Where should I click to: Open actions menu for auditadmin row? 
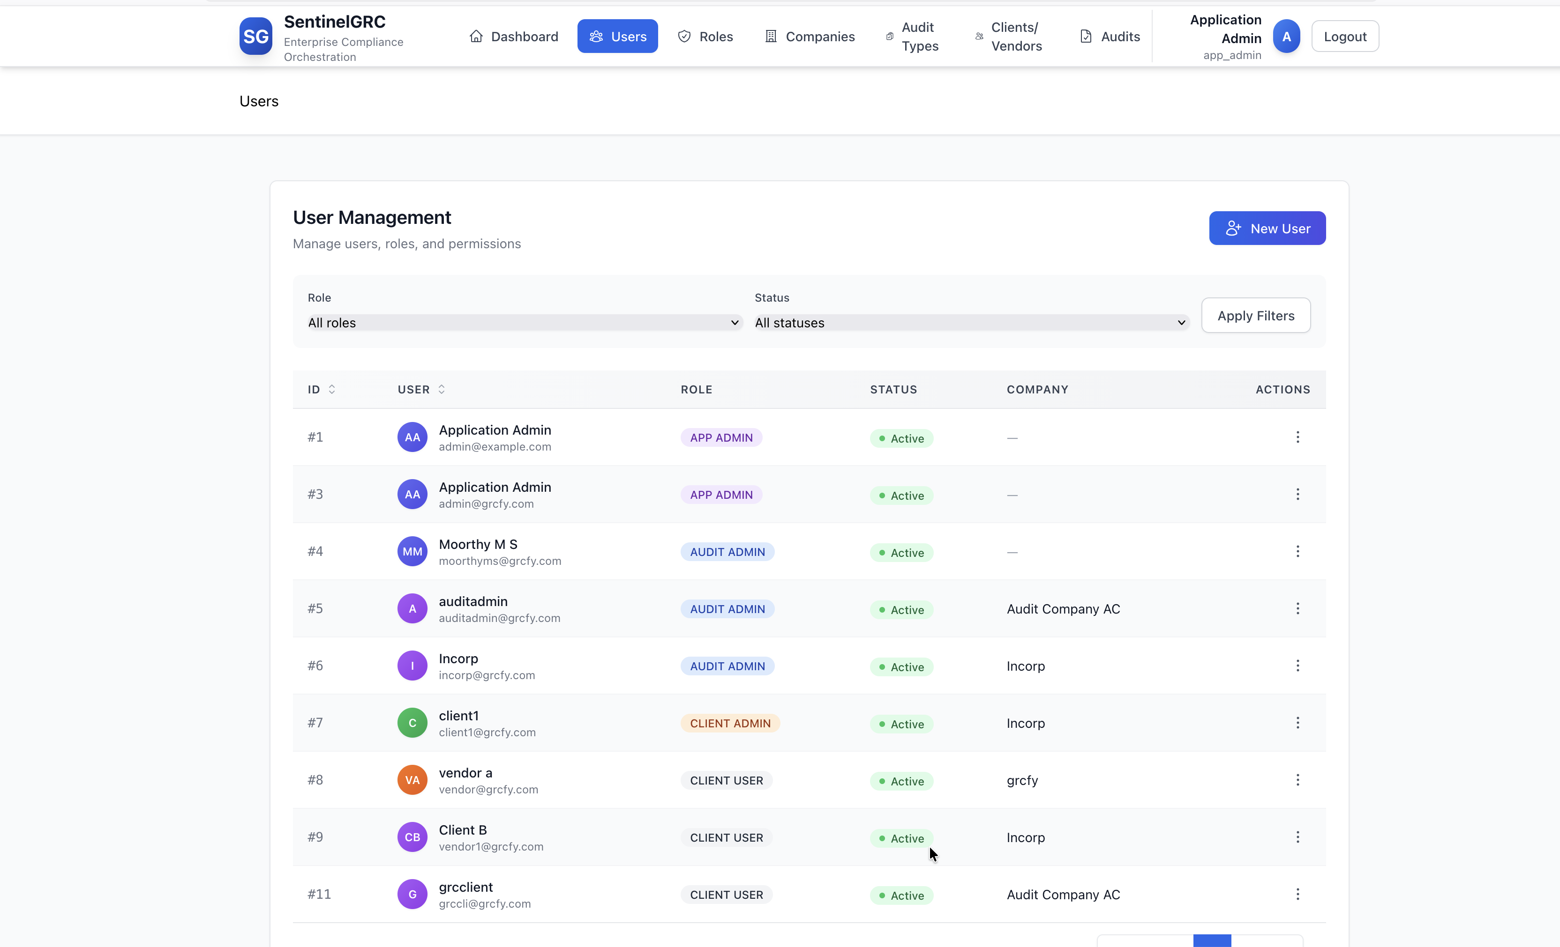coord(1297,608)
